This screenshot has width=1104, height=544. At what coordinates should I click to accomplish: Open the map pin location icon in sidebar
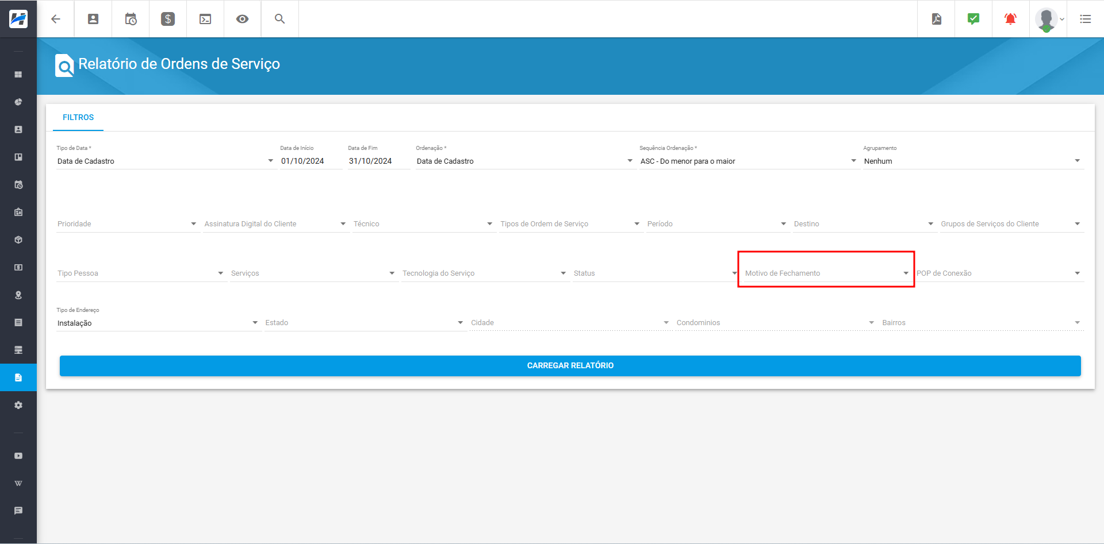tap(18, 295)
